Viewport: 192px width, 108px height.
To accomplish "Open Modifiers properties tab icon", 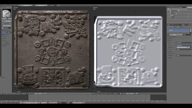I will (x=180, y=25).
